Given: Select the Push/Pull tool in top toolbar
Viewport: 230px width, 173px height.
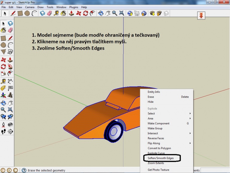Looking at the screenshot, I should [71, 13].
